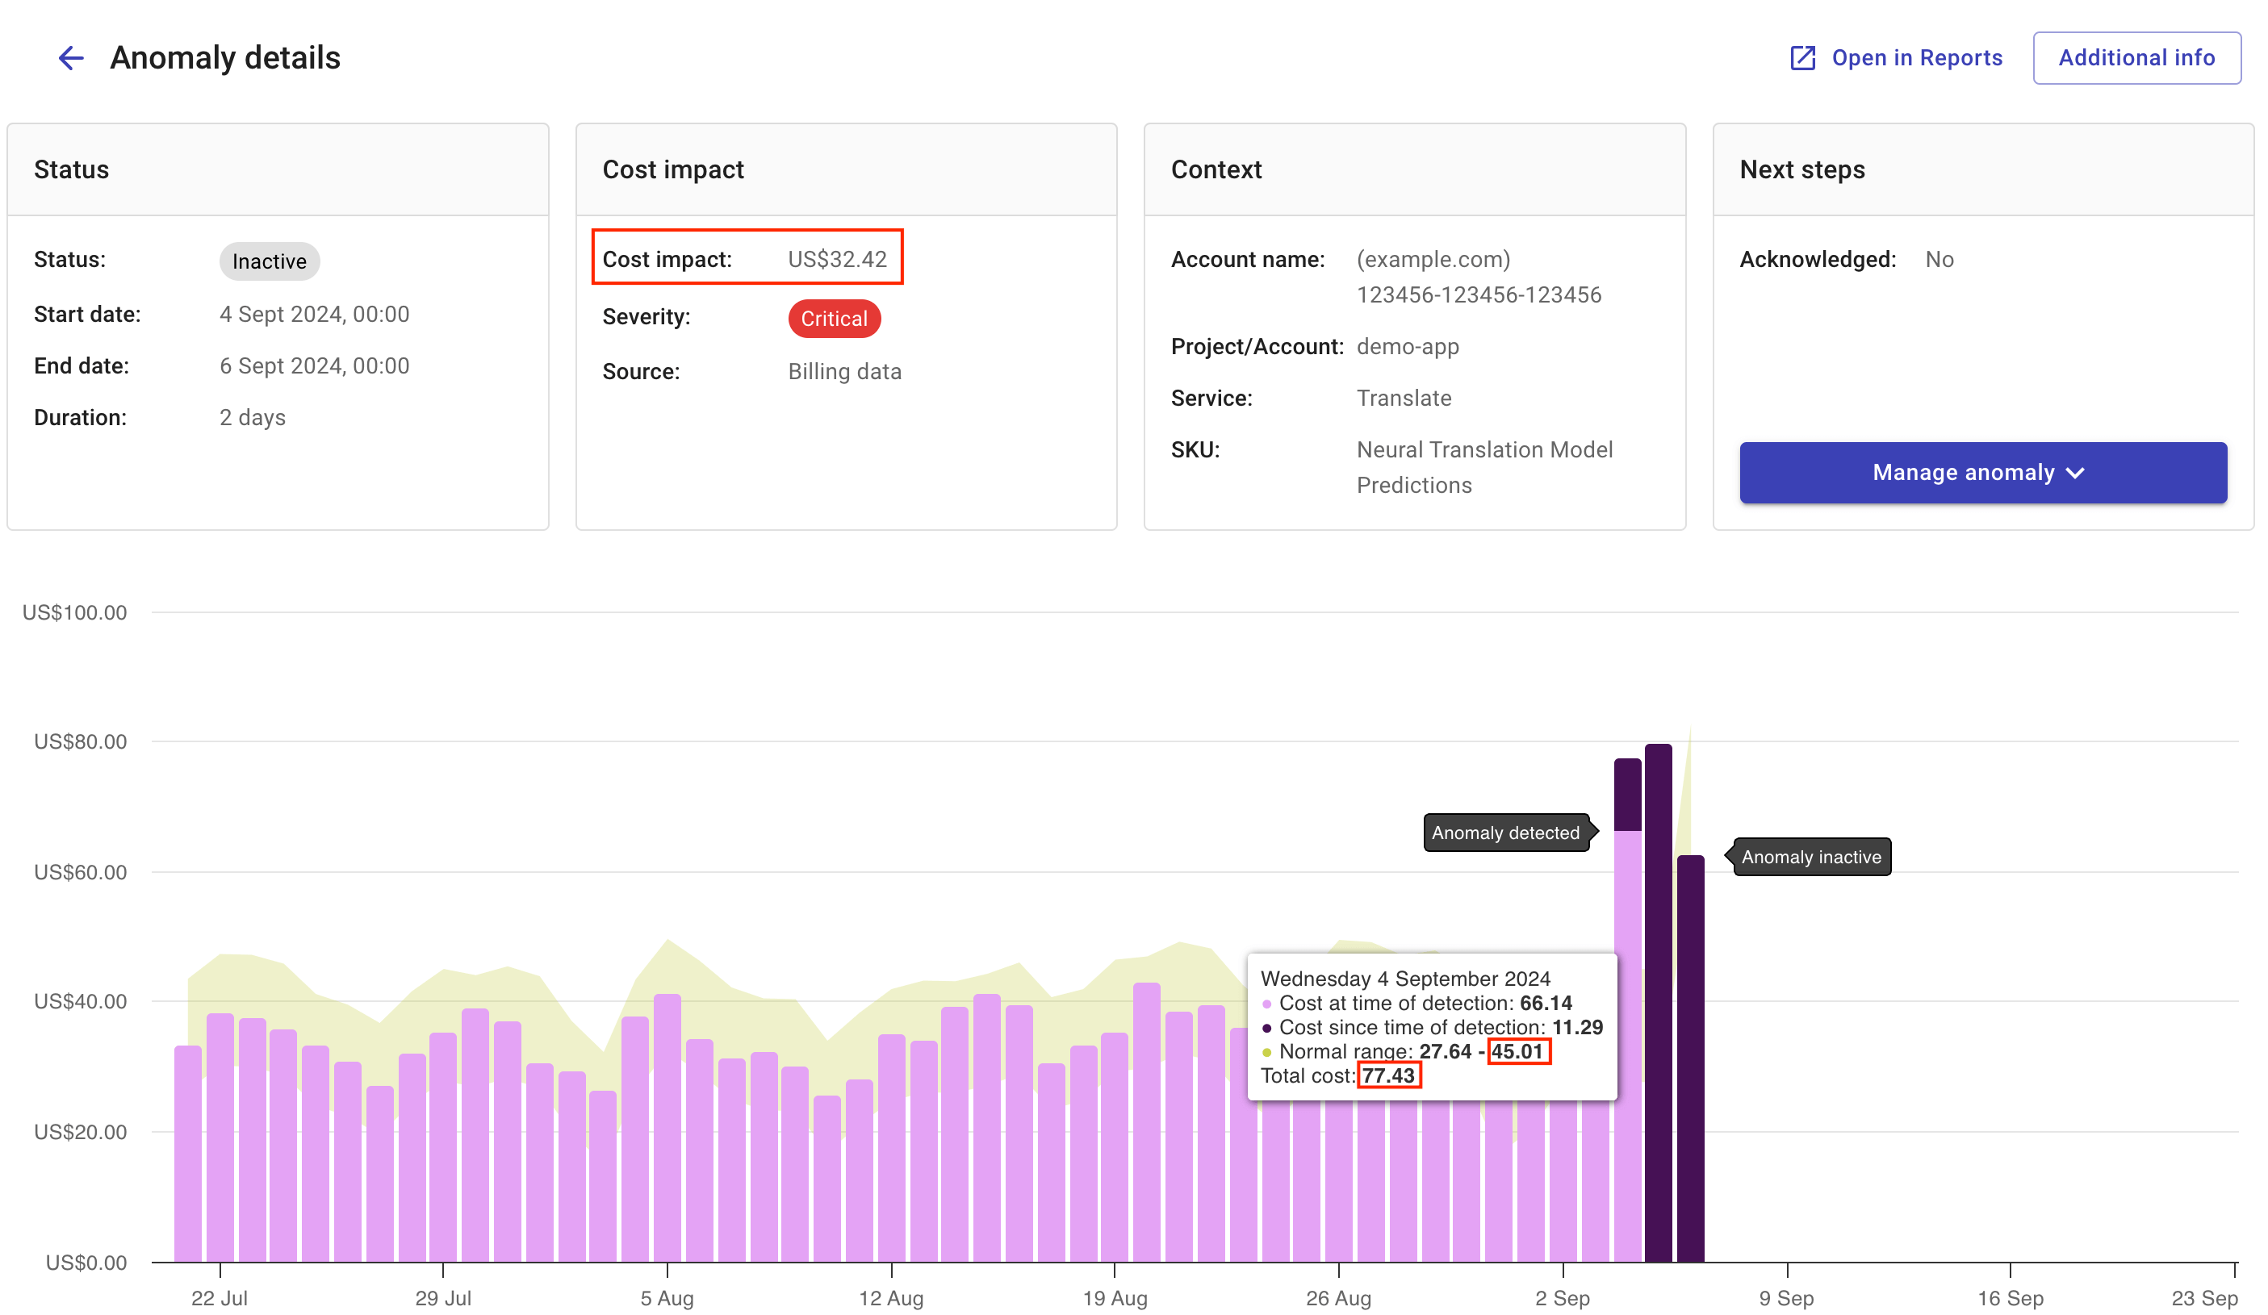Click the back arrow navigation icon
2268x1315 pixels.
click(69, 56)
